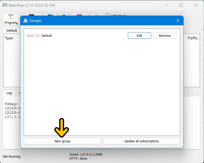Switch to the Default tab
Image resolution: width=204 pixels, height=163 pixels.
(x=11, y=30)
